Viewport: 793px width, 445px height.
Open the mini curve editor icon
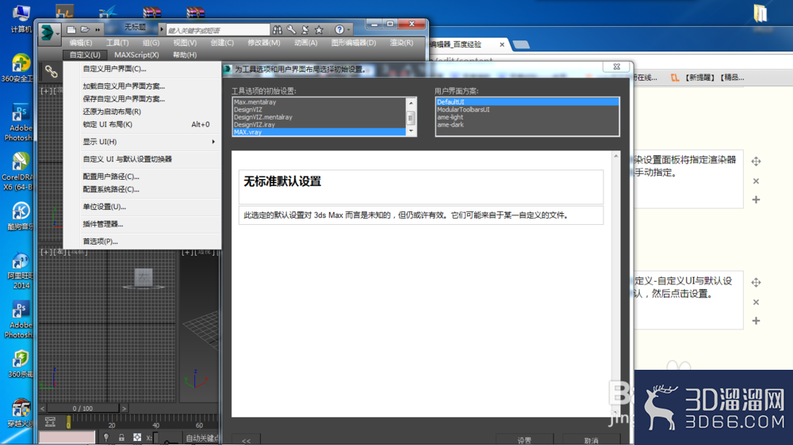click(50, 421)
